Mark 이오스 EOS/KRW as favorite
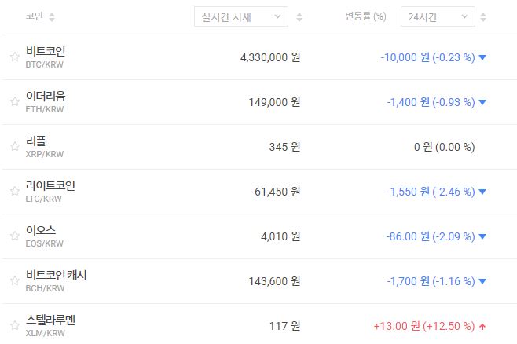This screenshot has width=517, height=344. click(x=14, y=236)
